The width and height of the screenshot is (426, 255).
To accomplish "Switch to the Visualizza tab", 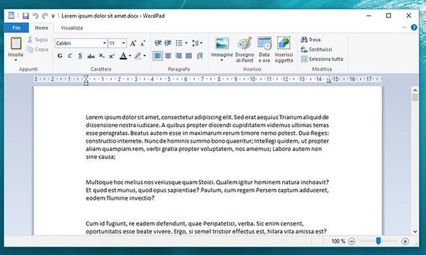I will 72,28.
